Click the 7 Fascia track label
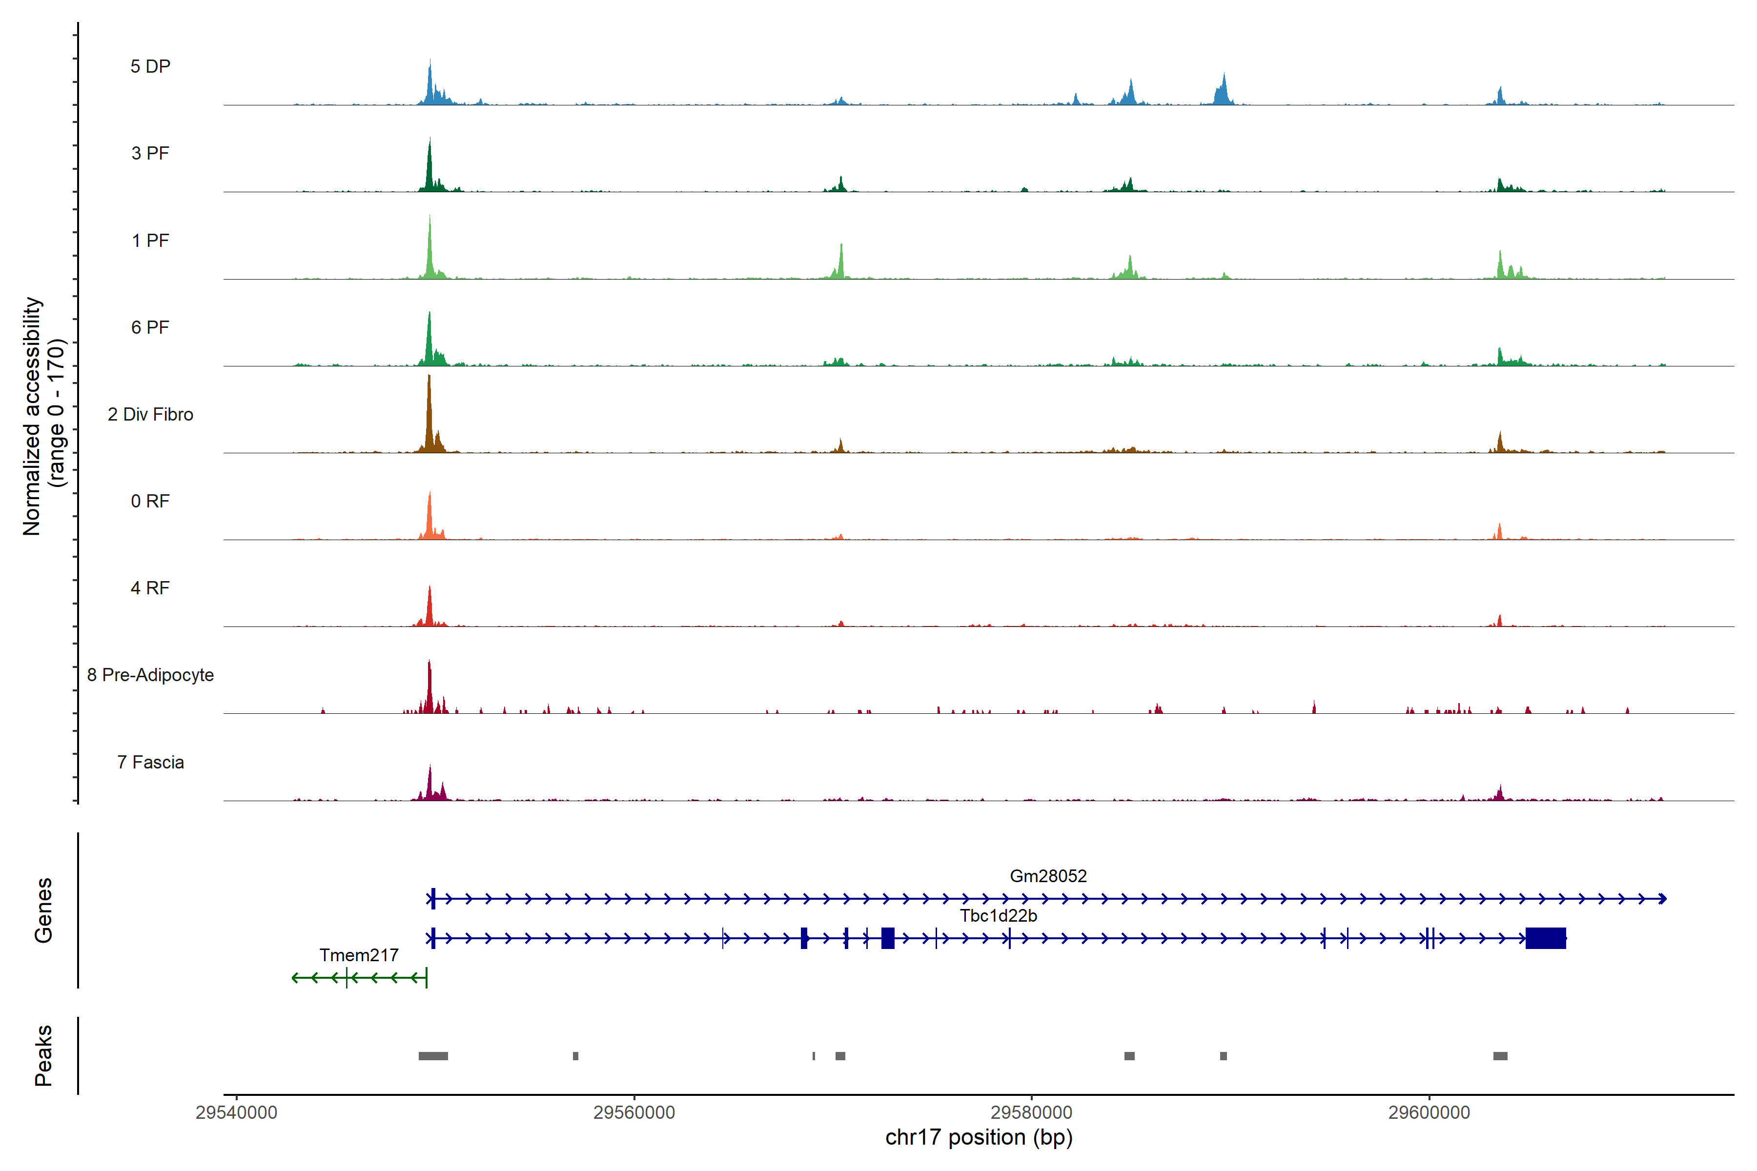Screen dimensions: 1757x1171 click(150, 762)
